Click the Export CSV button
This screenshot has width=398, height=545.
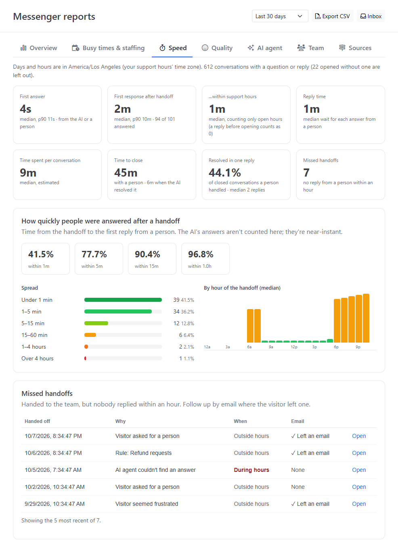[x=332, y=16]
